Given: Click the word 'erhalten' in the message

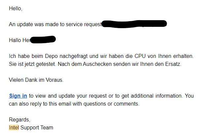Looking at the screenshot, I should click(x=183, y=56).
